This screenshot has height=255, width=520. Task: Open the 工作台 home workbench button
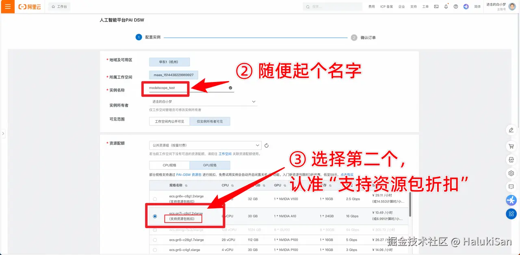pyautogui.click(x=59, y=7)
